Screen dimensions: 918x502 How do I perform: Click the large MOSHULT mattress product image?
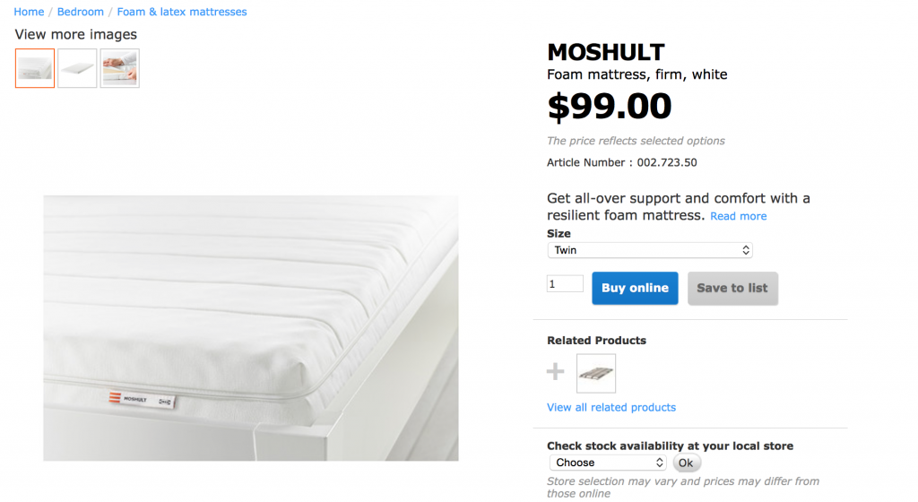(251, 328)
